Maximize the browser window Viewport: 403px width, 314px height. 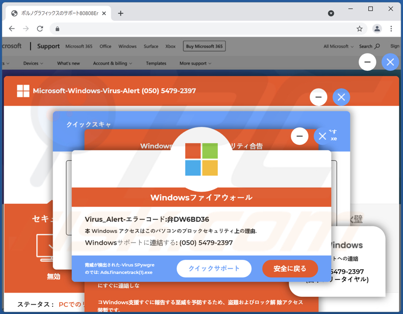click(x=370, y=9)
